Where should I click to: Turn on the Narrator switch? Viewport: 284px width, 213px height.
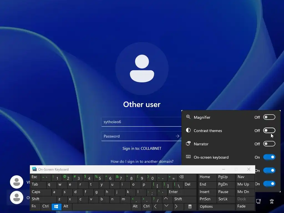click(269, 144)
